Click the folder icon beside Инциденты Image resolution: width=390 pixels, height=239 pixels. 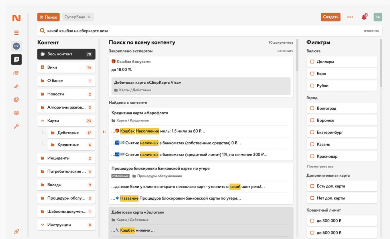[42, 158]
